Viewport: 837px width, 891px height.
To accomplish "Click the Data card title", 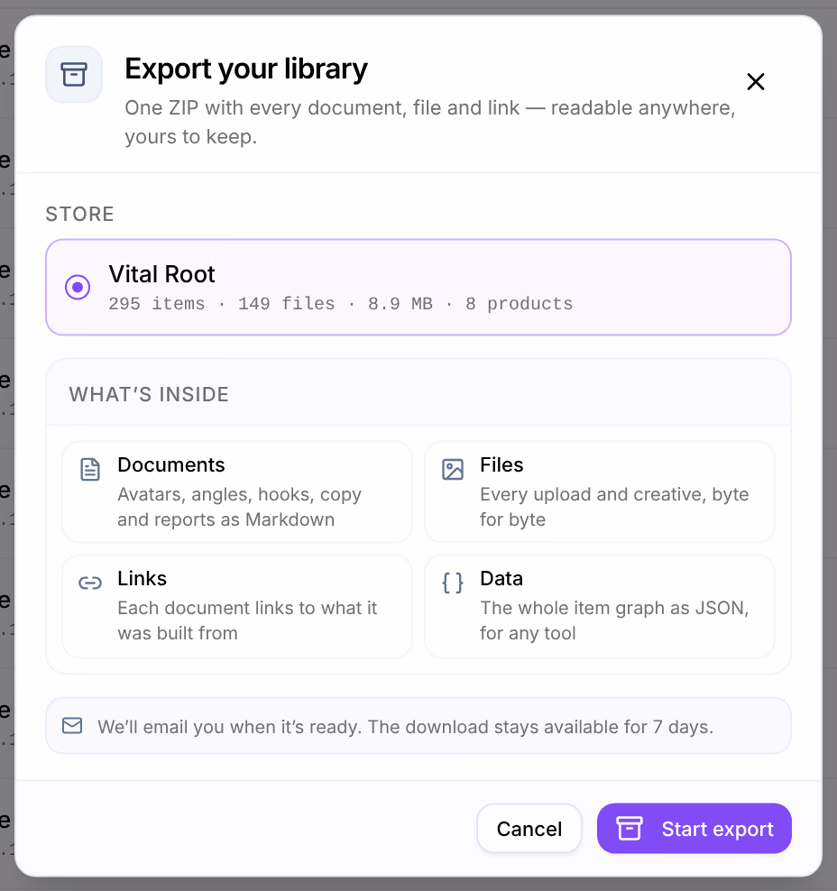I will click(501, 578).
